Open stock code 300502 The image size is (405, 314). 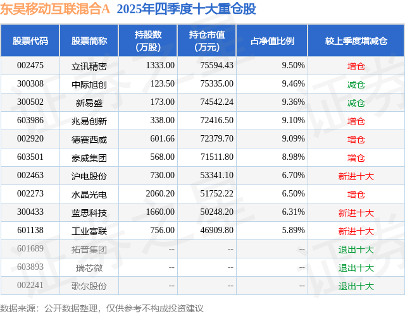[30, 102]
